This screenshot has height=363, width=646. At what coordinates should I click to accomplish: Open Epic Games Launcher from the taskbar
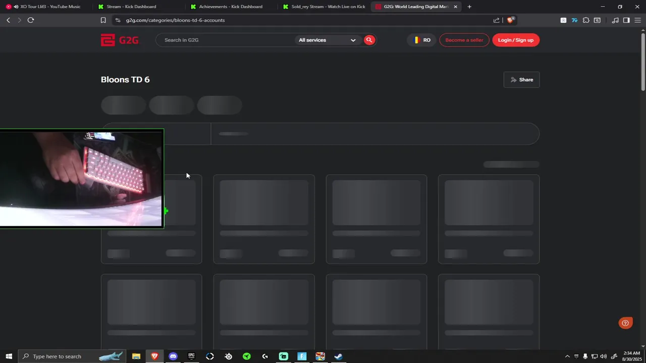tap(191, 356)
